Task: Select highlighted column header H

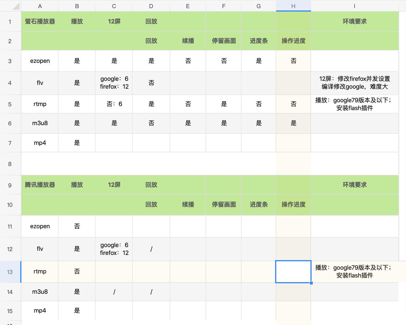Action: [293, 6]
